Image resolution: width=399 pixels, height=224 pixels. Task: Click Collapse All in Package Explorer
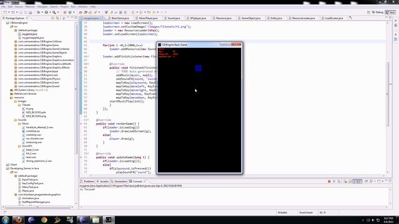tap(52, 18)
